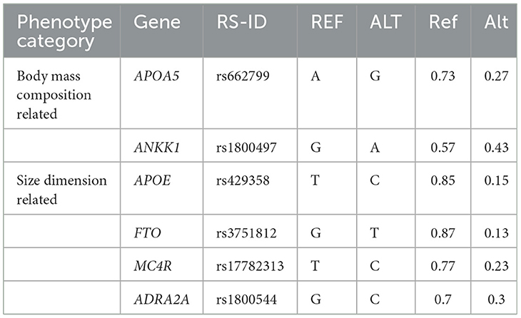Click the APOE gene cell
The image size is (521, 318).
[x=151, y=180]
